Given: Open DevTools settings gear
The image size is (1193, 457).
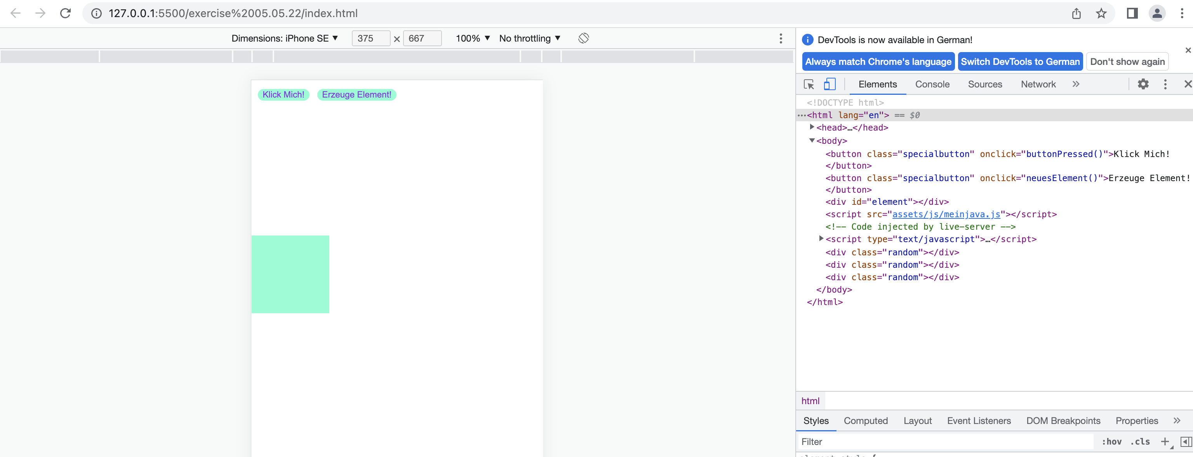Looking at the screenshot, I should pyautogui.click(x=1143, y=84).
